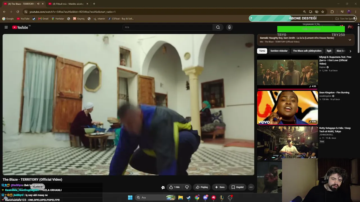Click the Paylaş share button
360x202 pixels.
202,187
